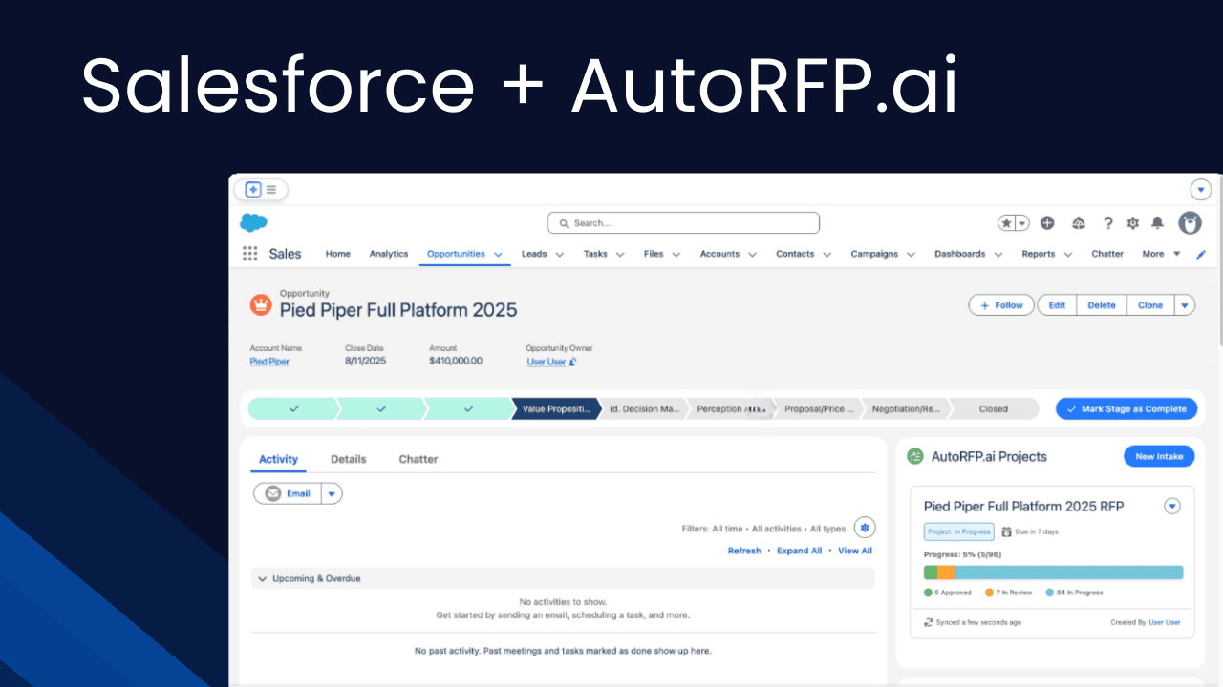Click the circular dropdown at window top right
This screenshot has width=1223, height=687.
click(x=1201, y=190)
